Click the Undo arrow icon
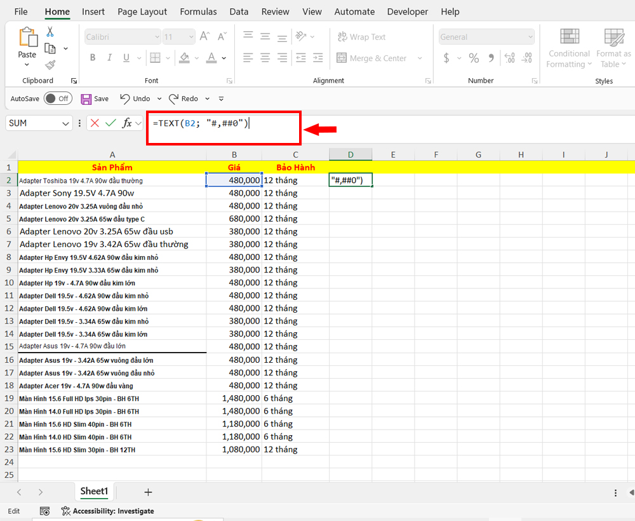The height and width of the screenshot is (521, 635). (x=125, y=98)
